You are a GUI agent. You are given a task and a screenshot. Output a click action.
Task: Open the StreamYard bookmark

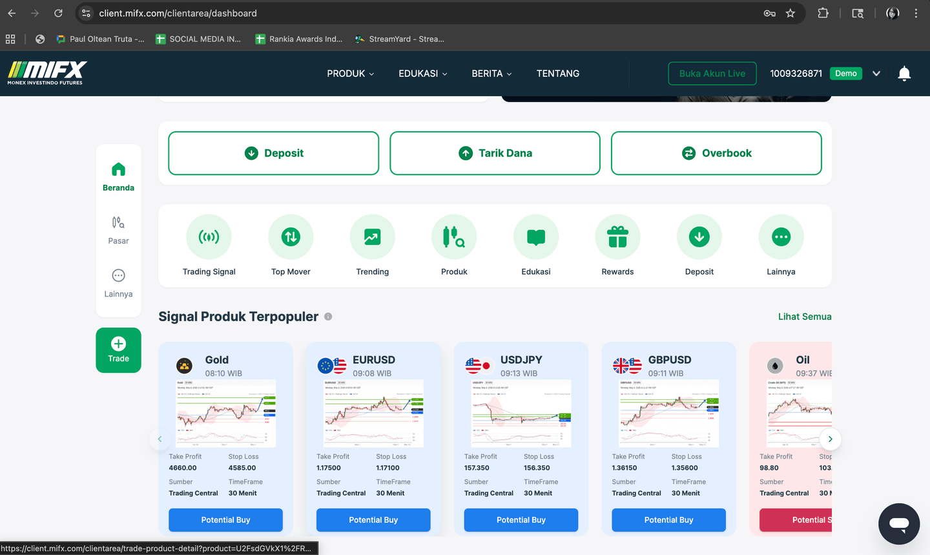pos(399,39)
